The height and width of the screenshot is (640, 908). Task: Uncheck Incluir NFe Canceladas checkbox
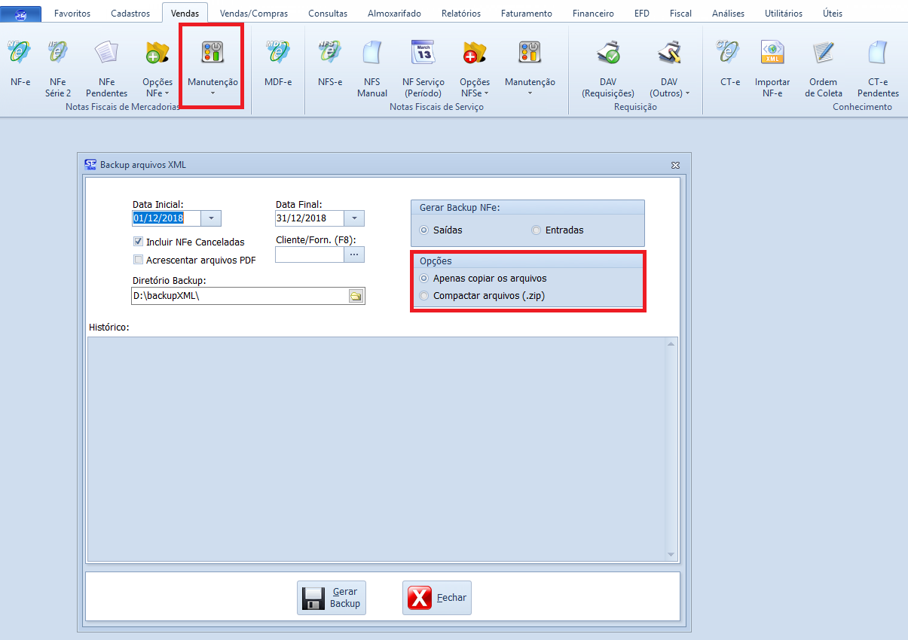(x=138, y=242)
